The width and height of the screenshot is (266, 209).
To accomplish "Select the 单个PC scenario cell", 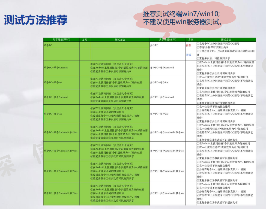I will (x=61, y=45).
